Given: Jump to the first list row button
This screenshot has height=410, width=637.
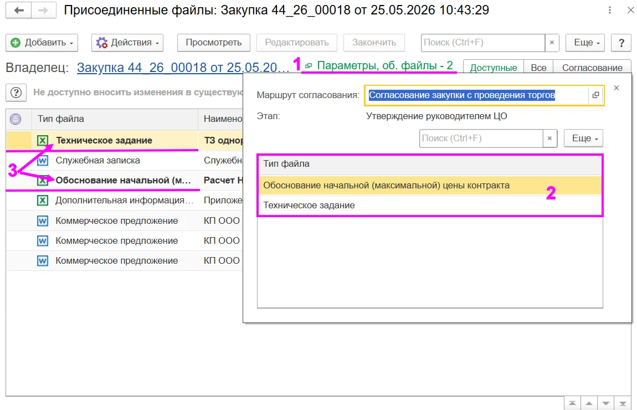Looking at the screenshot, I should coord(572,403).
